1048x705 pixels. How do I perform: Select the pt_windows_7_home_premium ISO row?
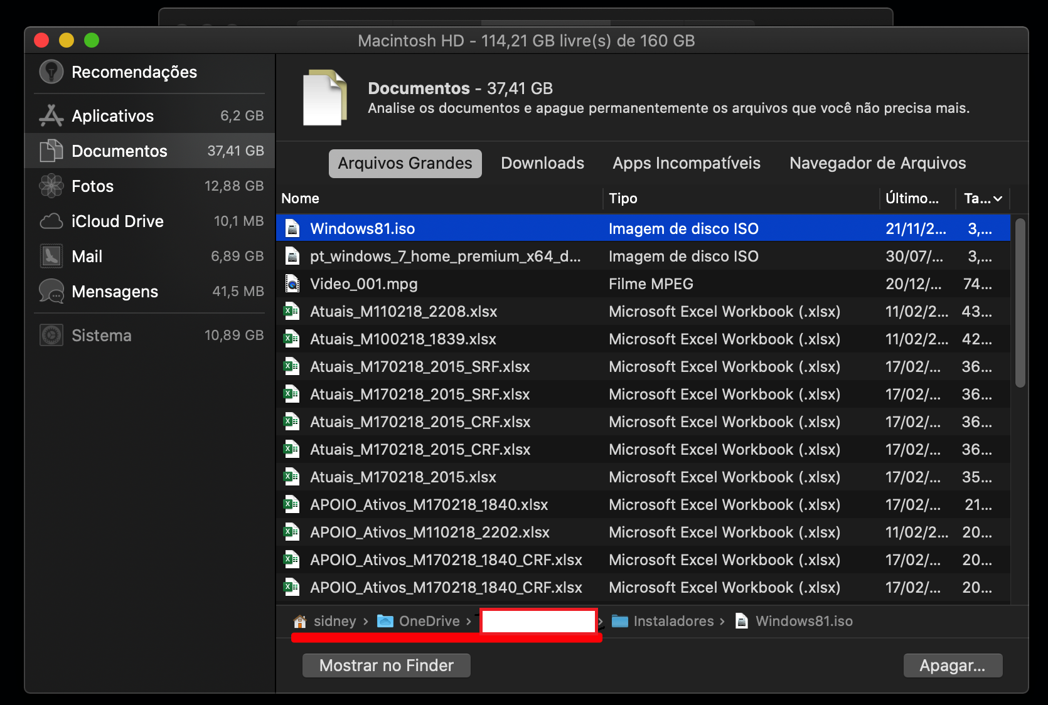click(x=643, y=256)
